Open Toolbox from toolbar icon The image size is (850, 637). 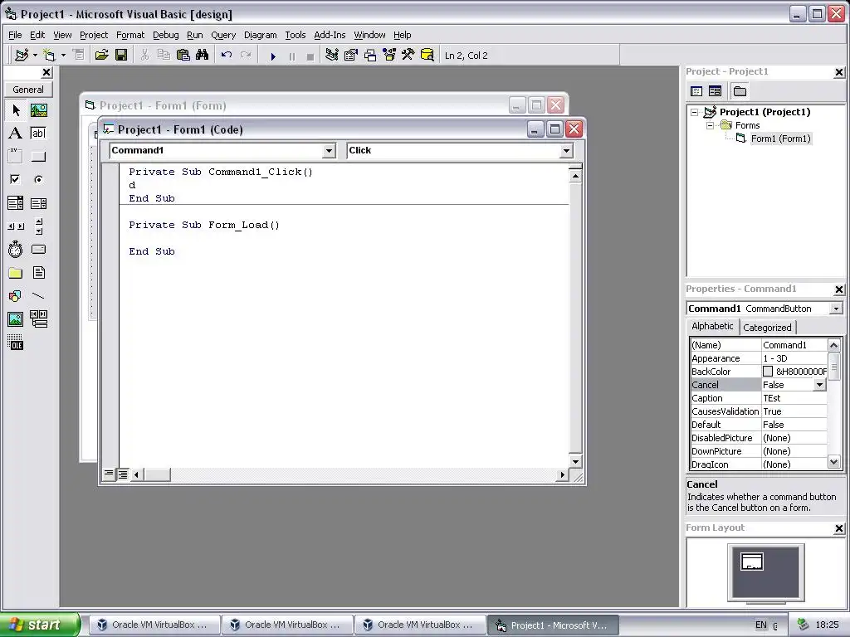pos(408,56)
